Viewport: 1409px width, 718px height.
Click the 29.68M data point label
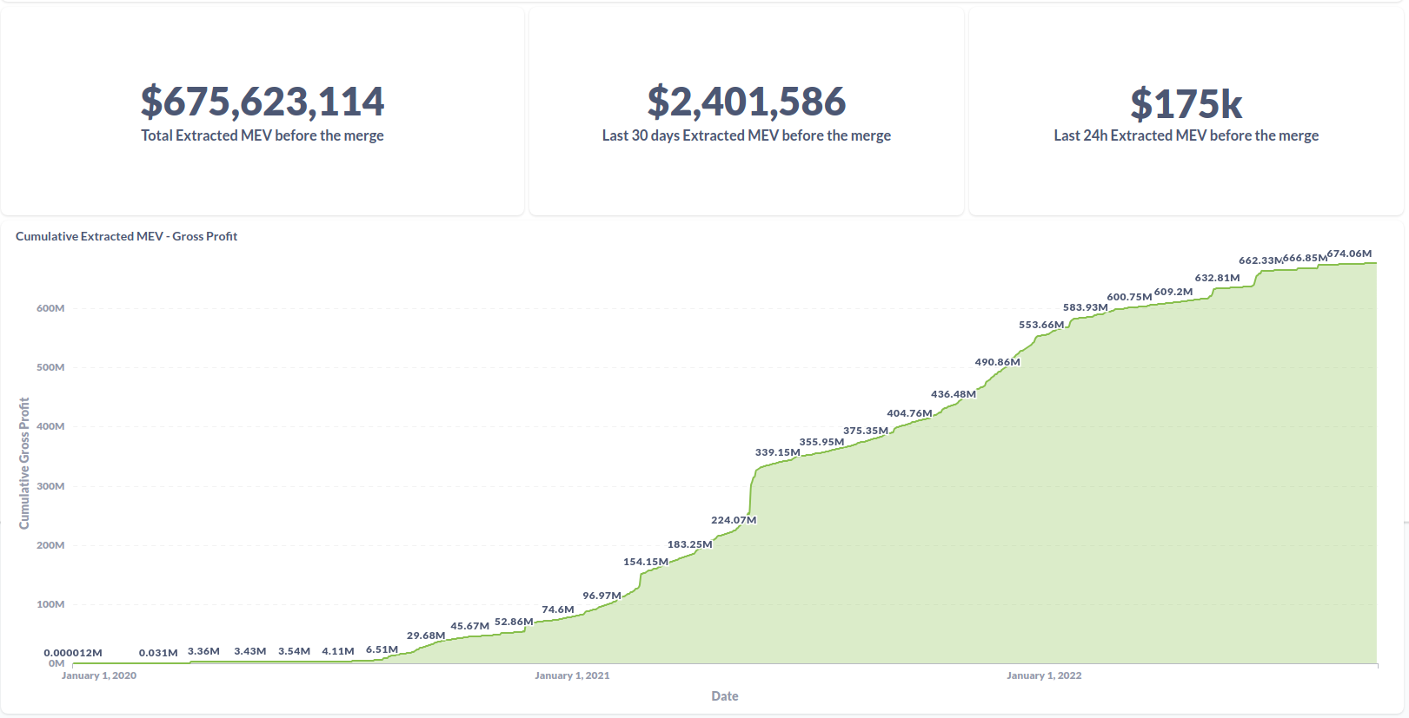(426, 636)
